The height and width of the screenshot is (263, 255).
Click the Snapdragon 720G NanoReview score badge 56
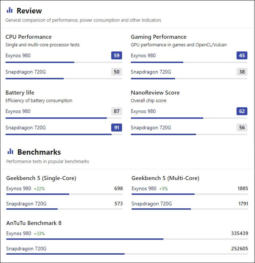(242, 128)
